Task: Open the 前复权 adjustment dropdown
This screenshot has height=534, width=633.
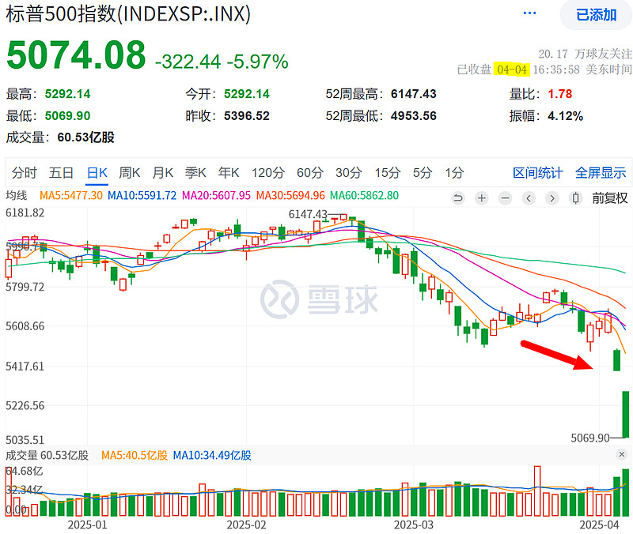Action: coord(609,198)
